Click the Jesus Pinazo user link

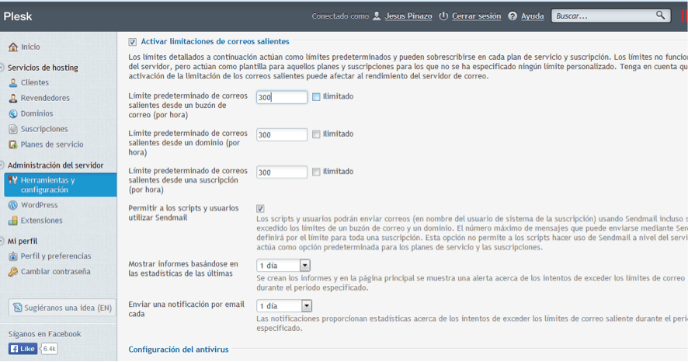(408, 16)
